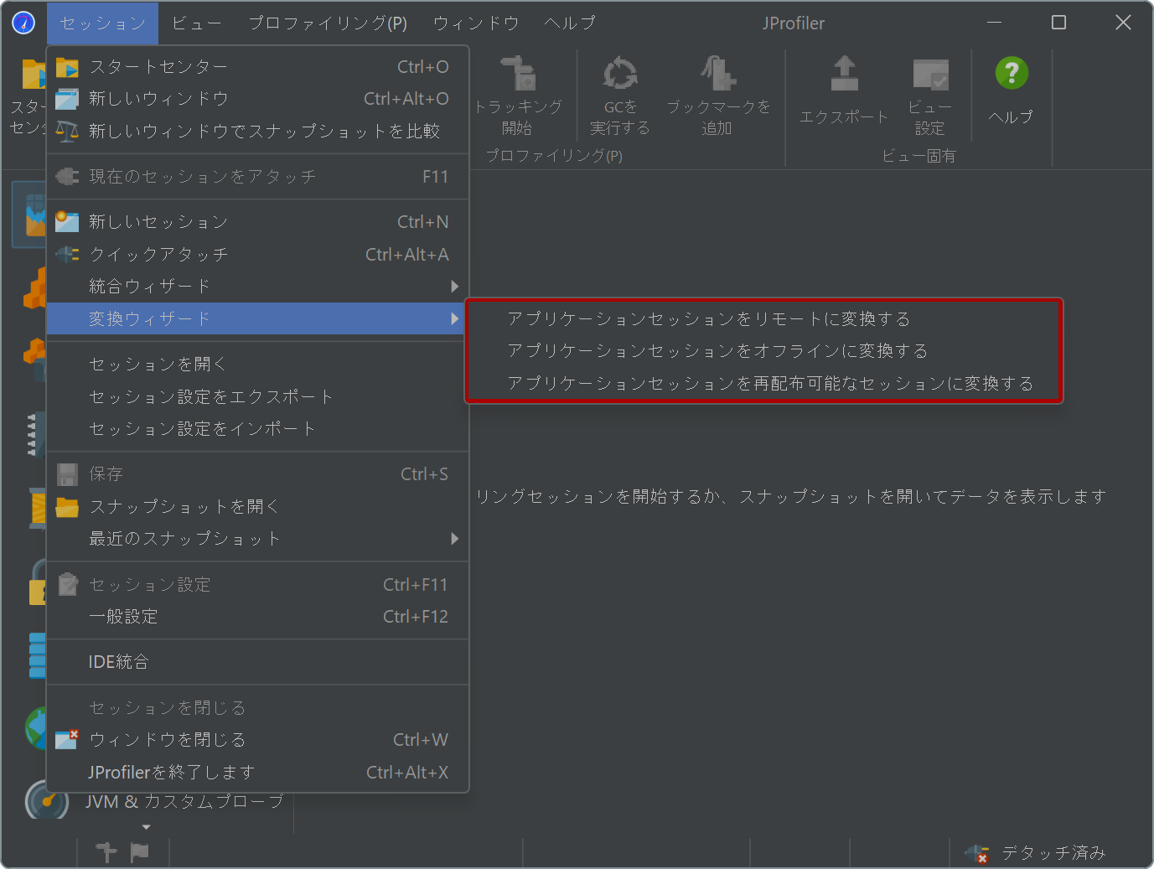Expand 最近のスナップショット submenu
The image size is (1154, 869).
pyautogui.click(x=257, y=539)
